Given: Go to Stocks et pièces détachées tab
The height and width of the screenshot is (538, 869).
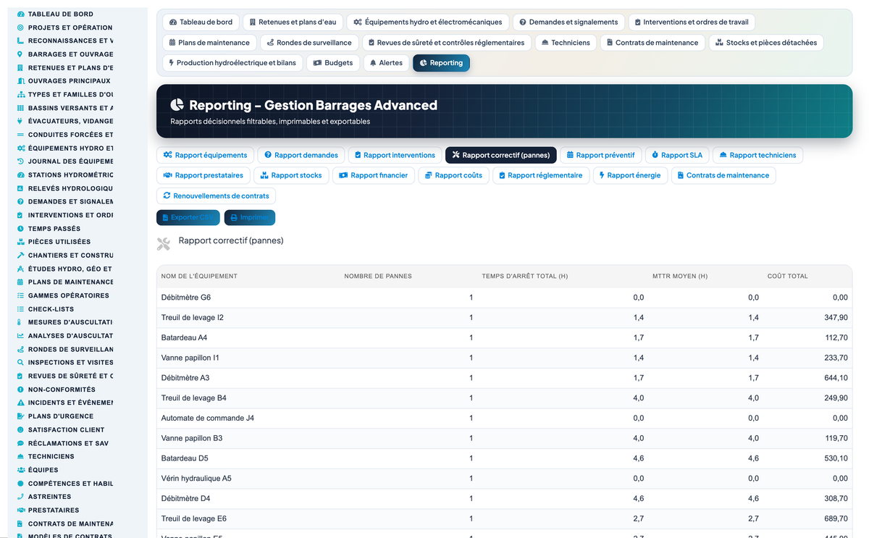Looking at the screenshot, I should click(766, 43).
